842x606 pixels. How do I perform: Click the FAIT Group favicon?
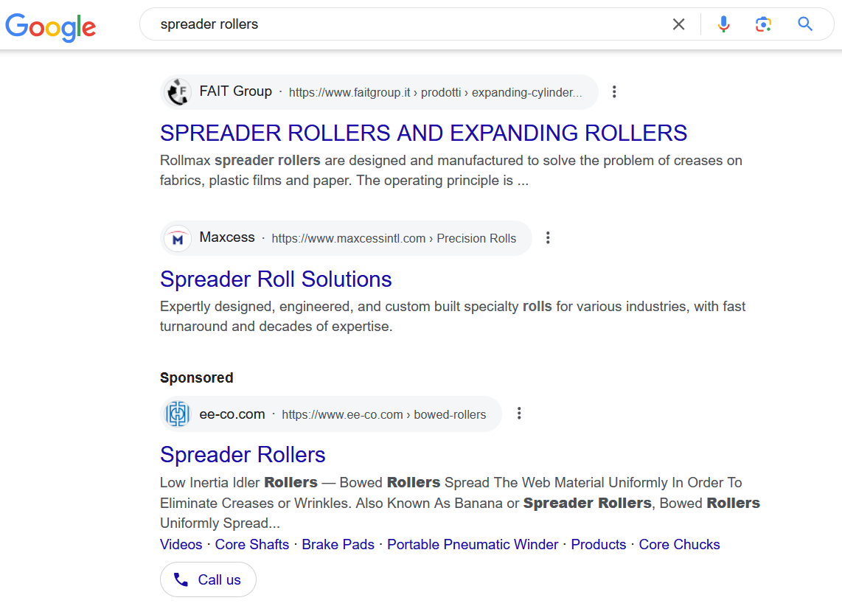pos(177,91)
